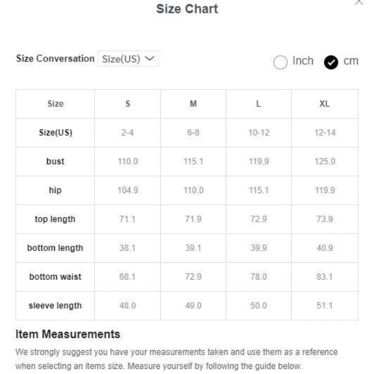Click the XL size column header

(x=324, y=104)
